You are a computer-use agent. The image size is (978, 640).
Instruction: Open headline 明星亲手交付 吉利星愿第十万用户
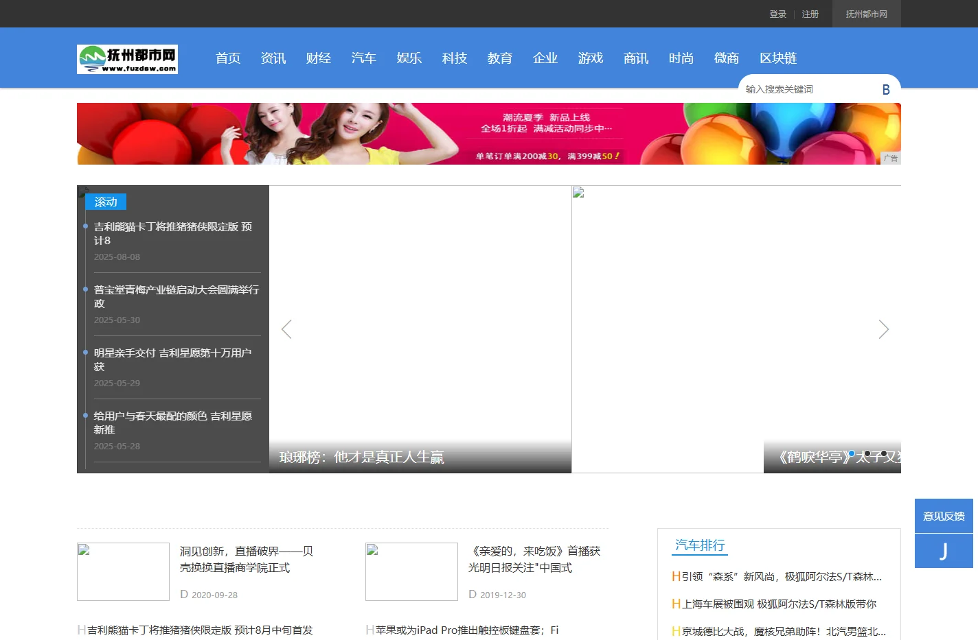pos(173,359)
